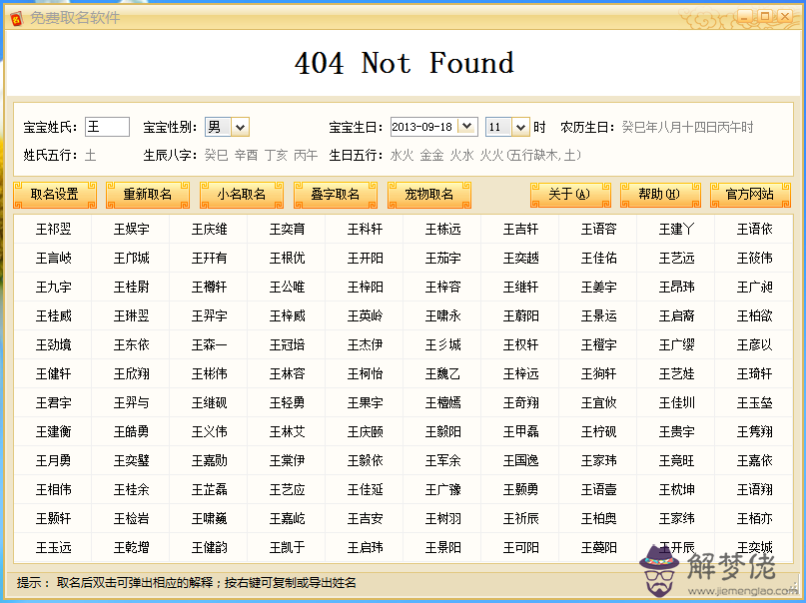Screen dimensions: 806x603
Task: Choose the 叠字取名 button
Action: tap(335, 195)
